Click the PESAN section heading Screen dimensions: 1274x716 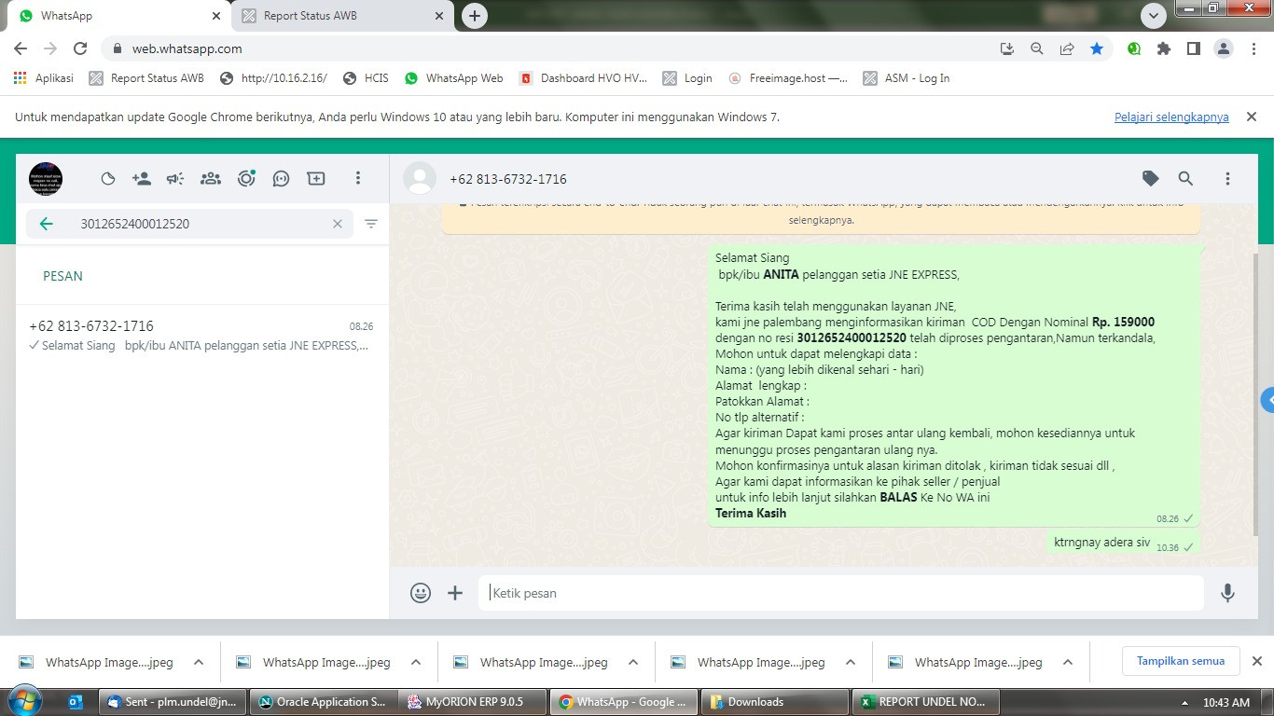(x=62, y=276)
